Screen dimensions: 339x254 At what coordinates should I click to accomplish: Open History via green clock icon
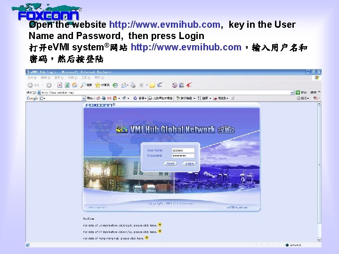tap(115, 86)
